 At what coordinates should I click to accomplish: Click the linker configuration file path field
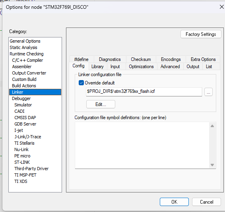[144, 92]
